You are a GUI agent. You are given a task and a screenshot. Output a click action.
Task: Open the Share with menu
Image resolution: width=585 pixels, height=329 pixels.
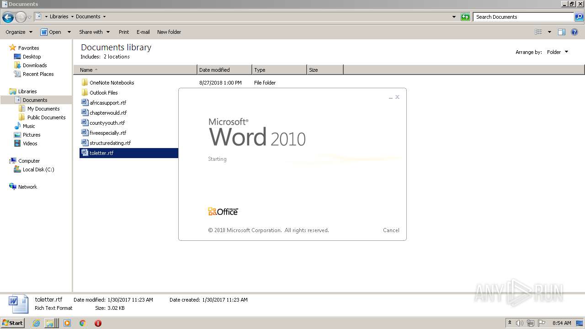click(x=94, y=32)
